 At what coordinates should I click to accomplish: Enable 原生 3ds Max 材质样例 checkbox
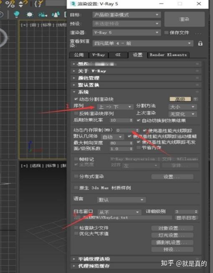[76, 188]
